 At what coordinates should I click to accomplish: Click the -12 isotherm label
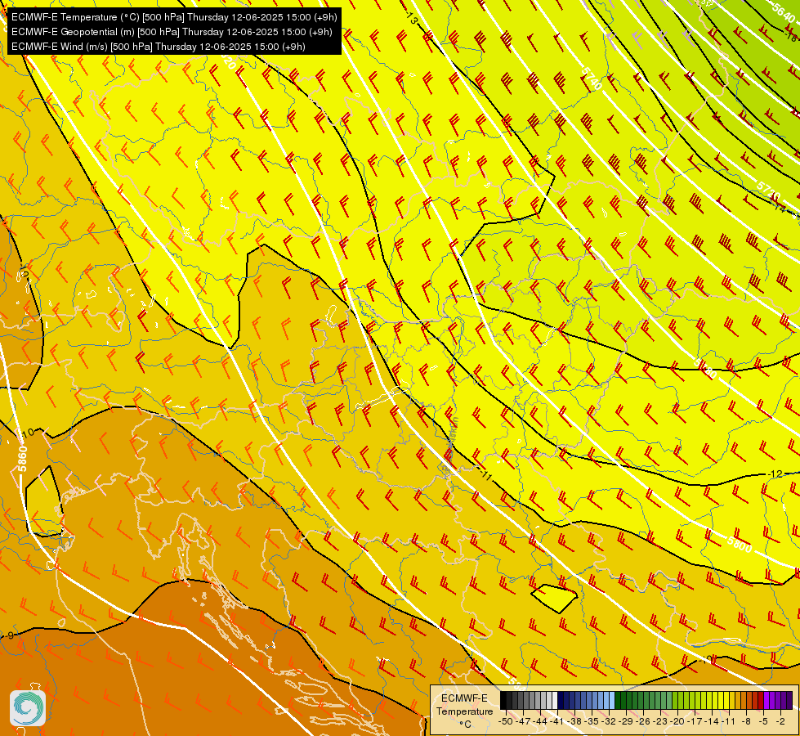[x=775, y=474]
